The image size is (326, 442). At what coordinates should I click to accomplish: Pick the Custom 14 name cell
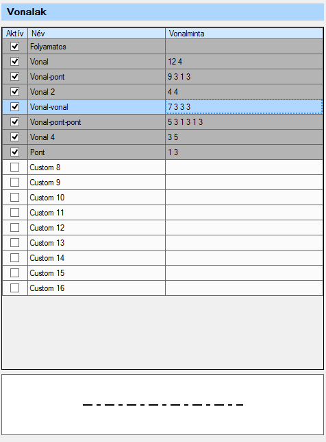(x=97, y=258)
